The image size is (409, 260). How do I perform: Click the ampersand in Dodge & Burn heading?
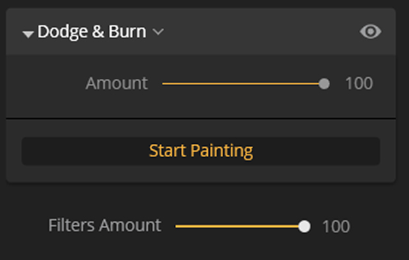[x=98, y=32]
